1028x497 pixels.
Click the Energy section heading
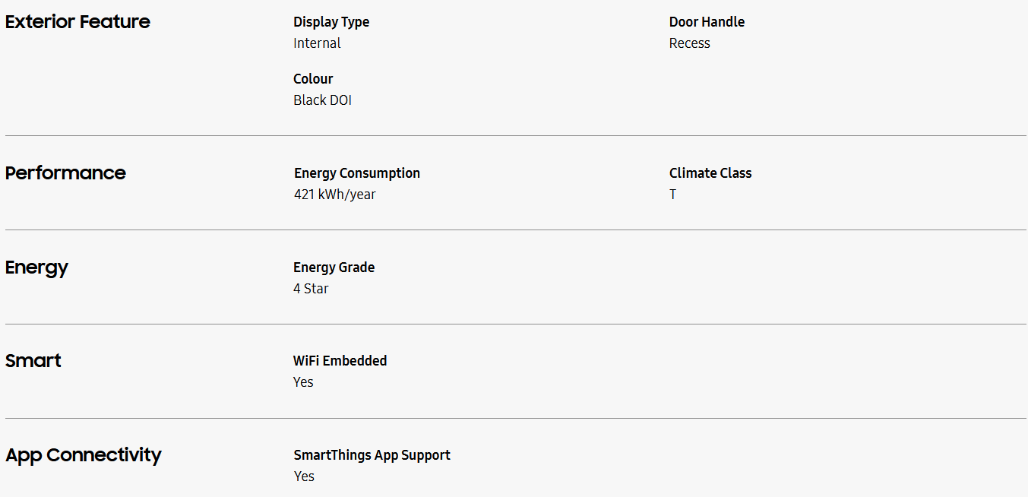point(36,267)
